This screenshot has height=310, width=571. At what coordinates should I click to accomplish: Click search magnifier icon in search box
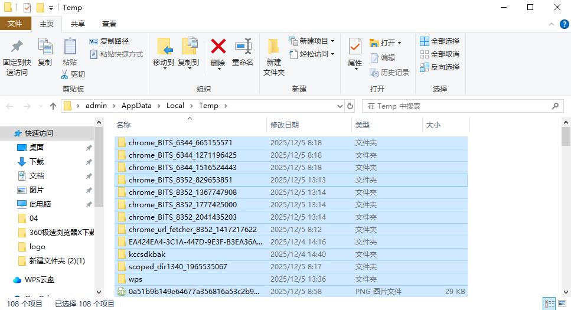coord(555,106)
